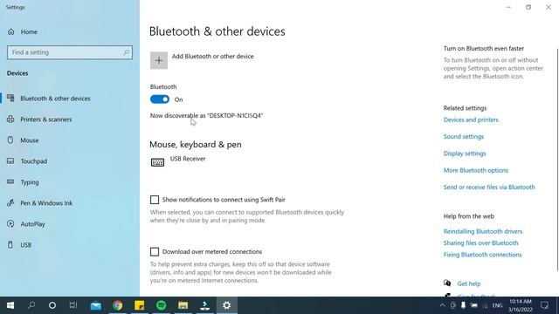559x314 pixels.
Task: Open Sound settings link
Action: [464, 137]
